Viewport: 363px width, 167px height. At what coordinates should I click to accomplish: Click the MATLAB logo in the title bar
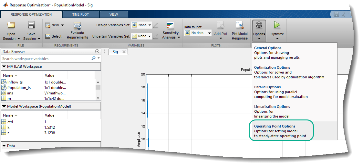click(5, 5)
